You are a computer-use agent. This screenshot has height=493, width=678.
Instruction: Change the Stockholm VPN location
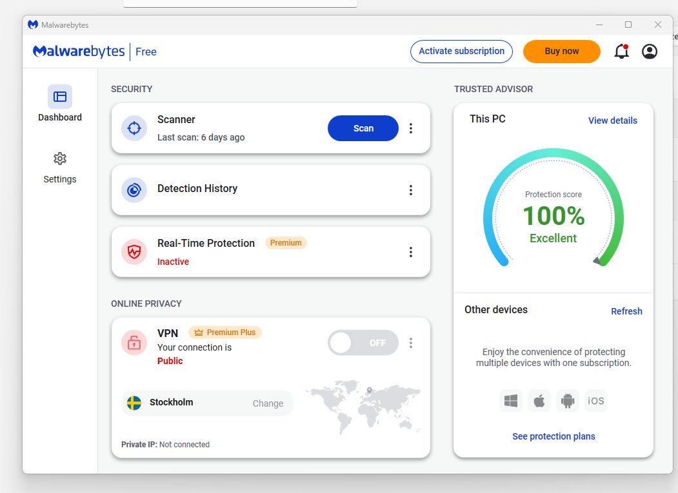point(268,403)
